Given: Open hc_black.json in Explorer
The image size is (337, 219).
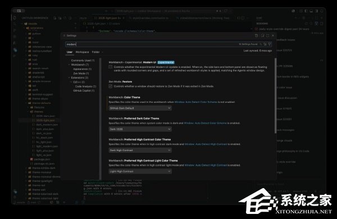Looking at the screenshot, I should pyautogui.click(x=44, y=138).
